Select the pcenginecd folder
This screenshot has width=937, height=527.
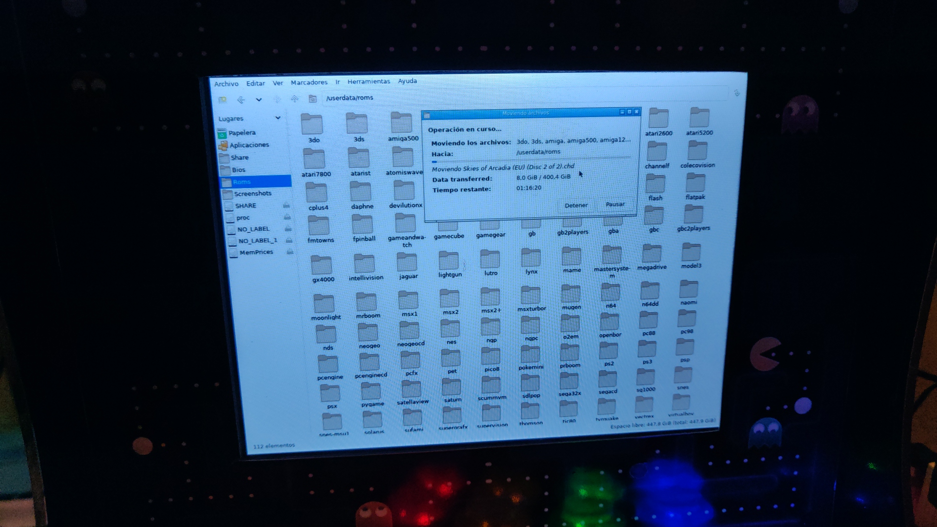coord(370,366)
